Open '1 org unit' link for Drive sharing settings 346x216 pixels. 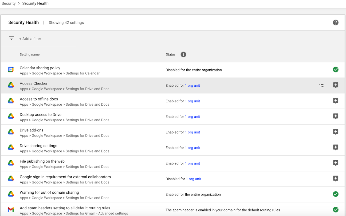[192, 148]
